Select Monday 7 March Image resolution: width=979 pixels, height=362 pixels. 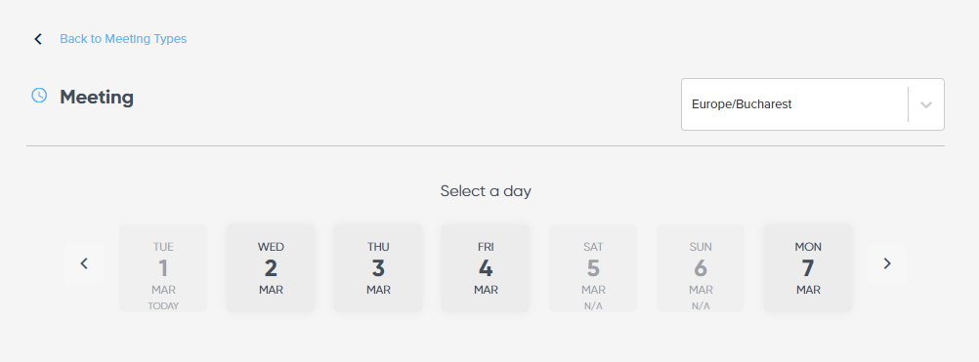click(808, 268)
